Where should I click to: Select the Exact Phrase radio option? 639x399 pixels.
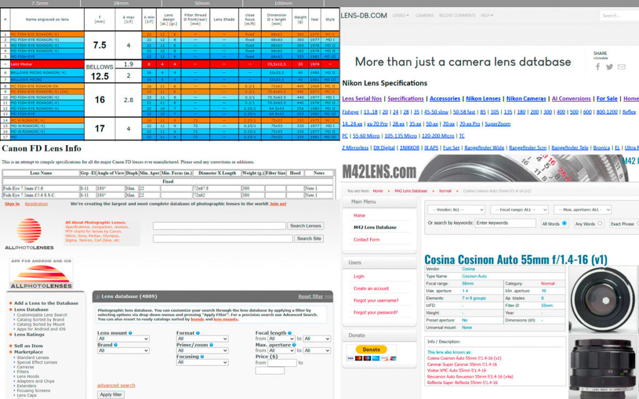[638, 223]
